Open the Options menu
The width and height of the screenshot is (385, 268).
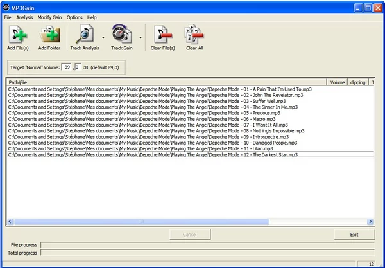tap(74, 17)
